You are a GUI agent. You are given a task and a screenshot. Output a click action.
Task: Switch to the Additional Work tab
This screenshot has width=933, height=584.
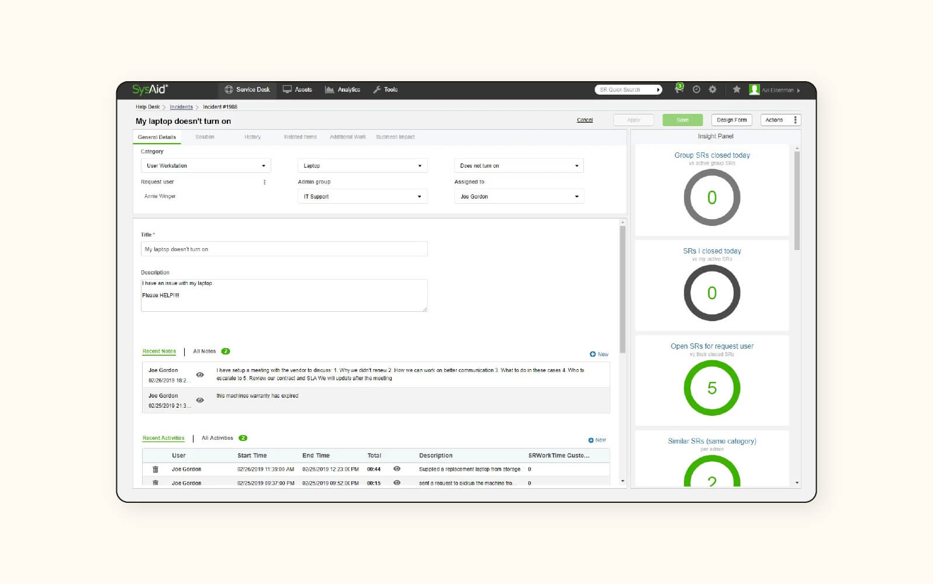(x=348, y=137)
